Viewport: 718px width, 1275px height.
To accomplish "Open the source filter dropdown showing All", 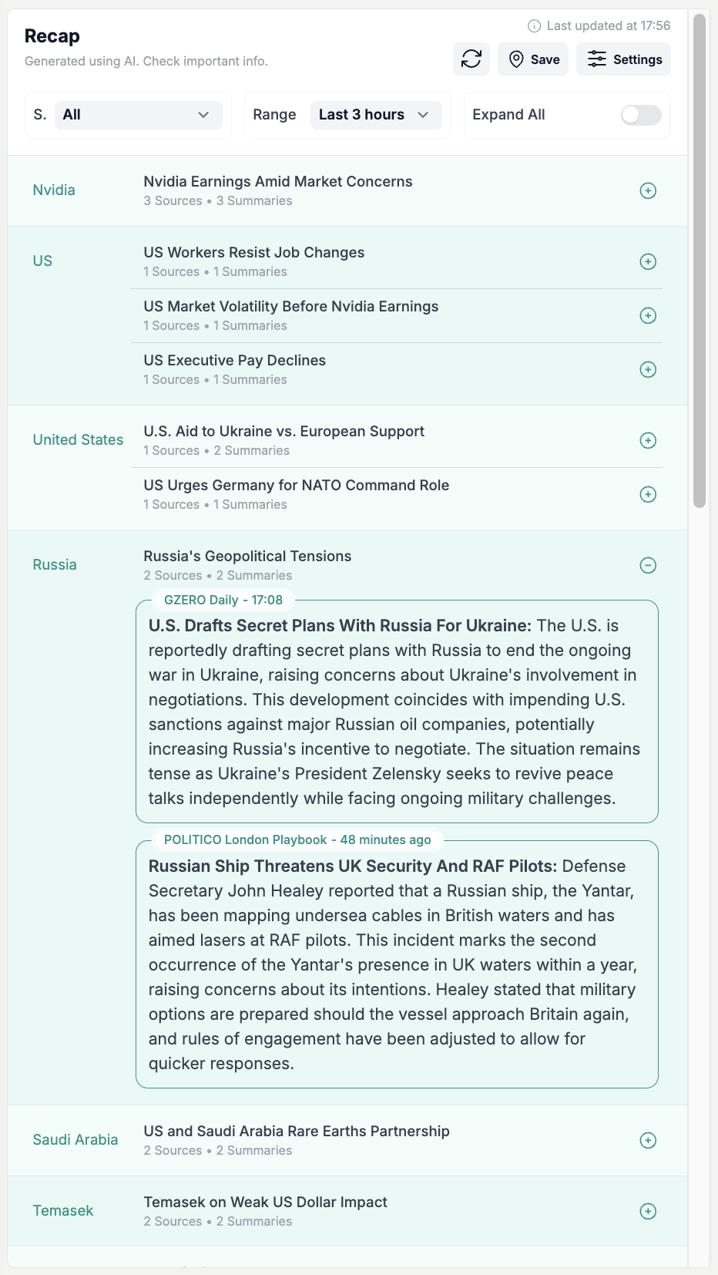I will 139,114.
